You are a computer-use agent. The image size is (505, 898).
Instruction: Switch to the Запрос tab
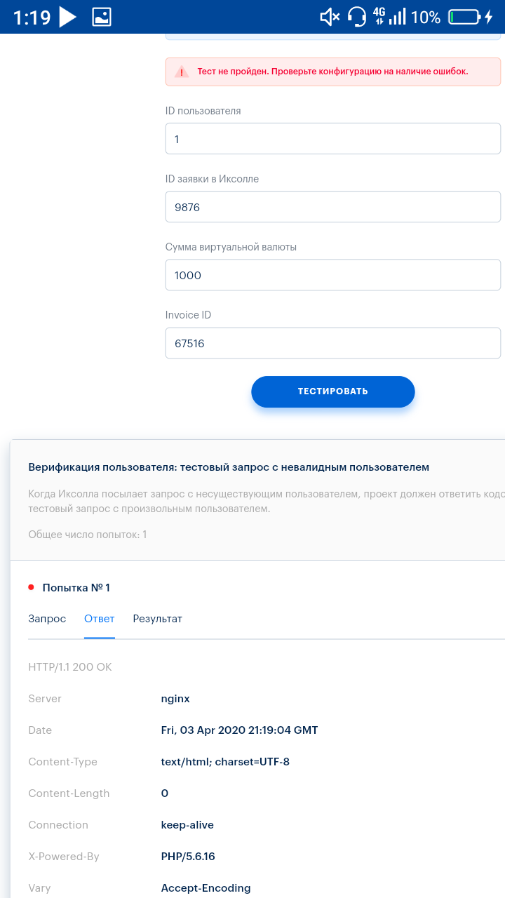[47, 619]
